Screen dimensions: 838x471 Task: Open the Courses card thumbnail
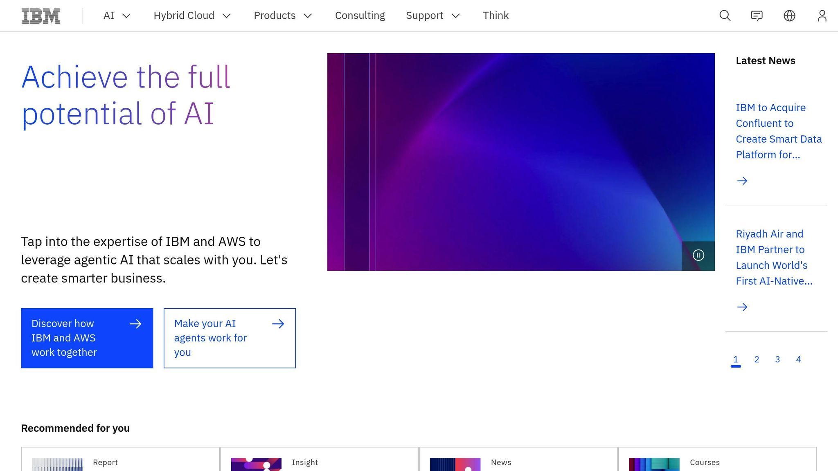[654, 464]
